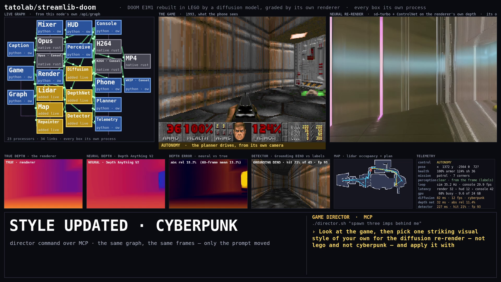Click the telemetry perception 'clear' row
The height and width of the screenshot is (282, 501).
[456, 180]
